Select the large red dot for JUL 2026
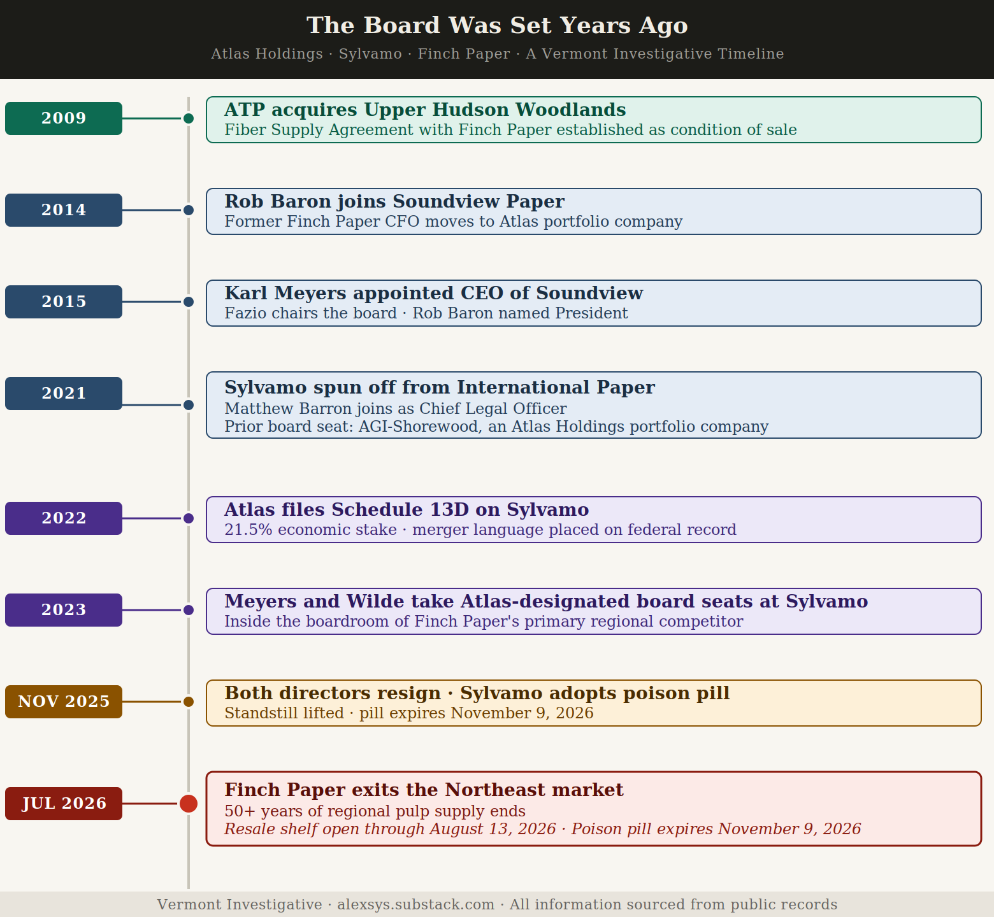The height and width of the screenshot is (917, 994). coord(189,804)
